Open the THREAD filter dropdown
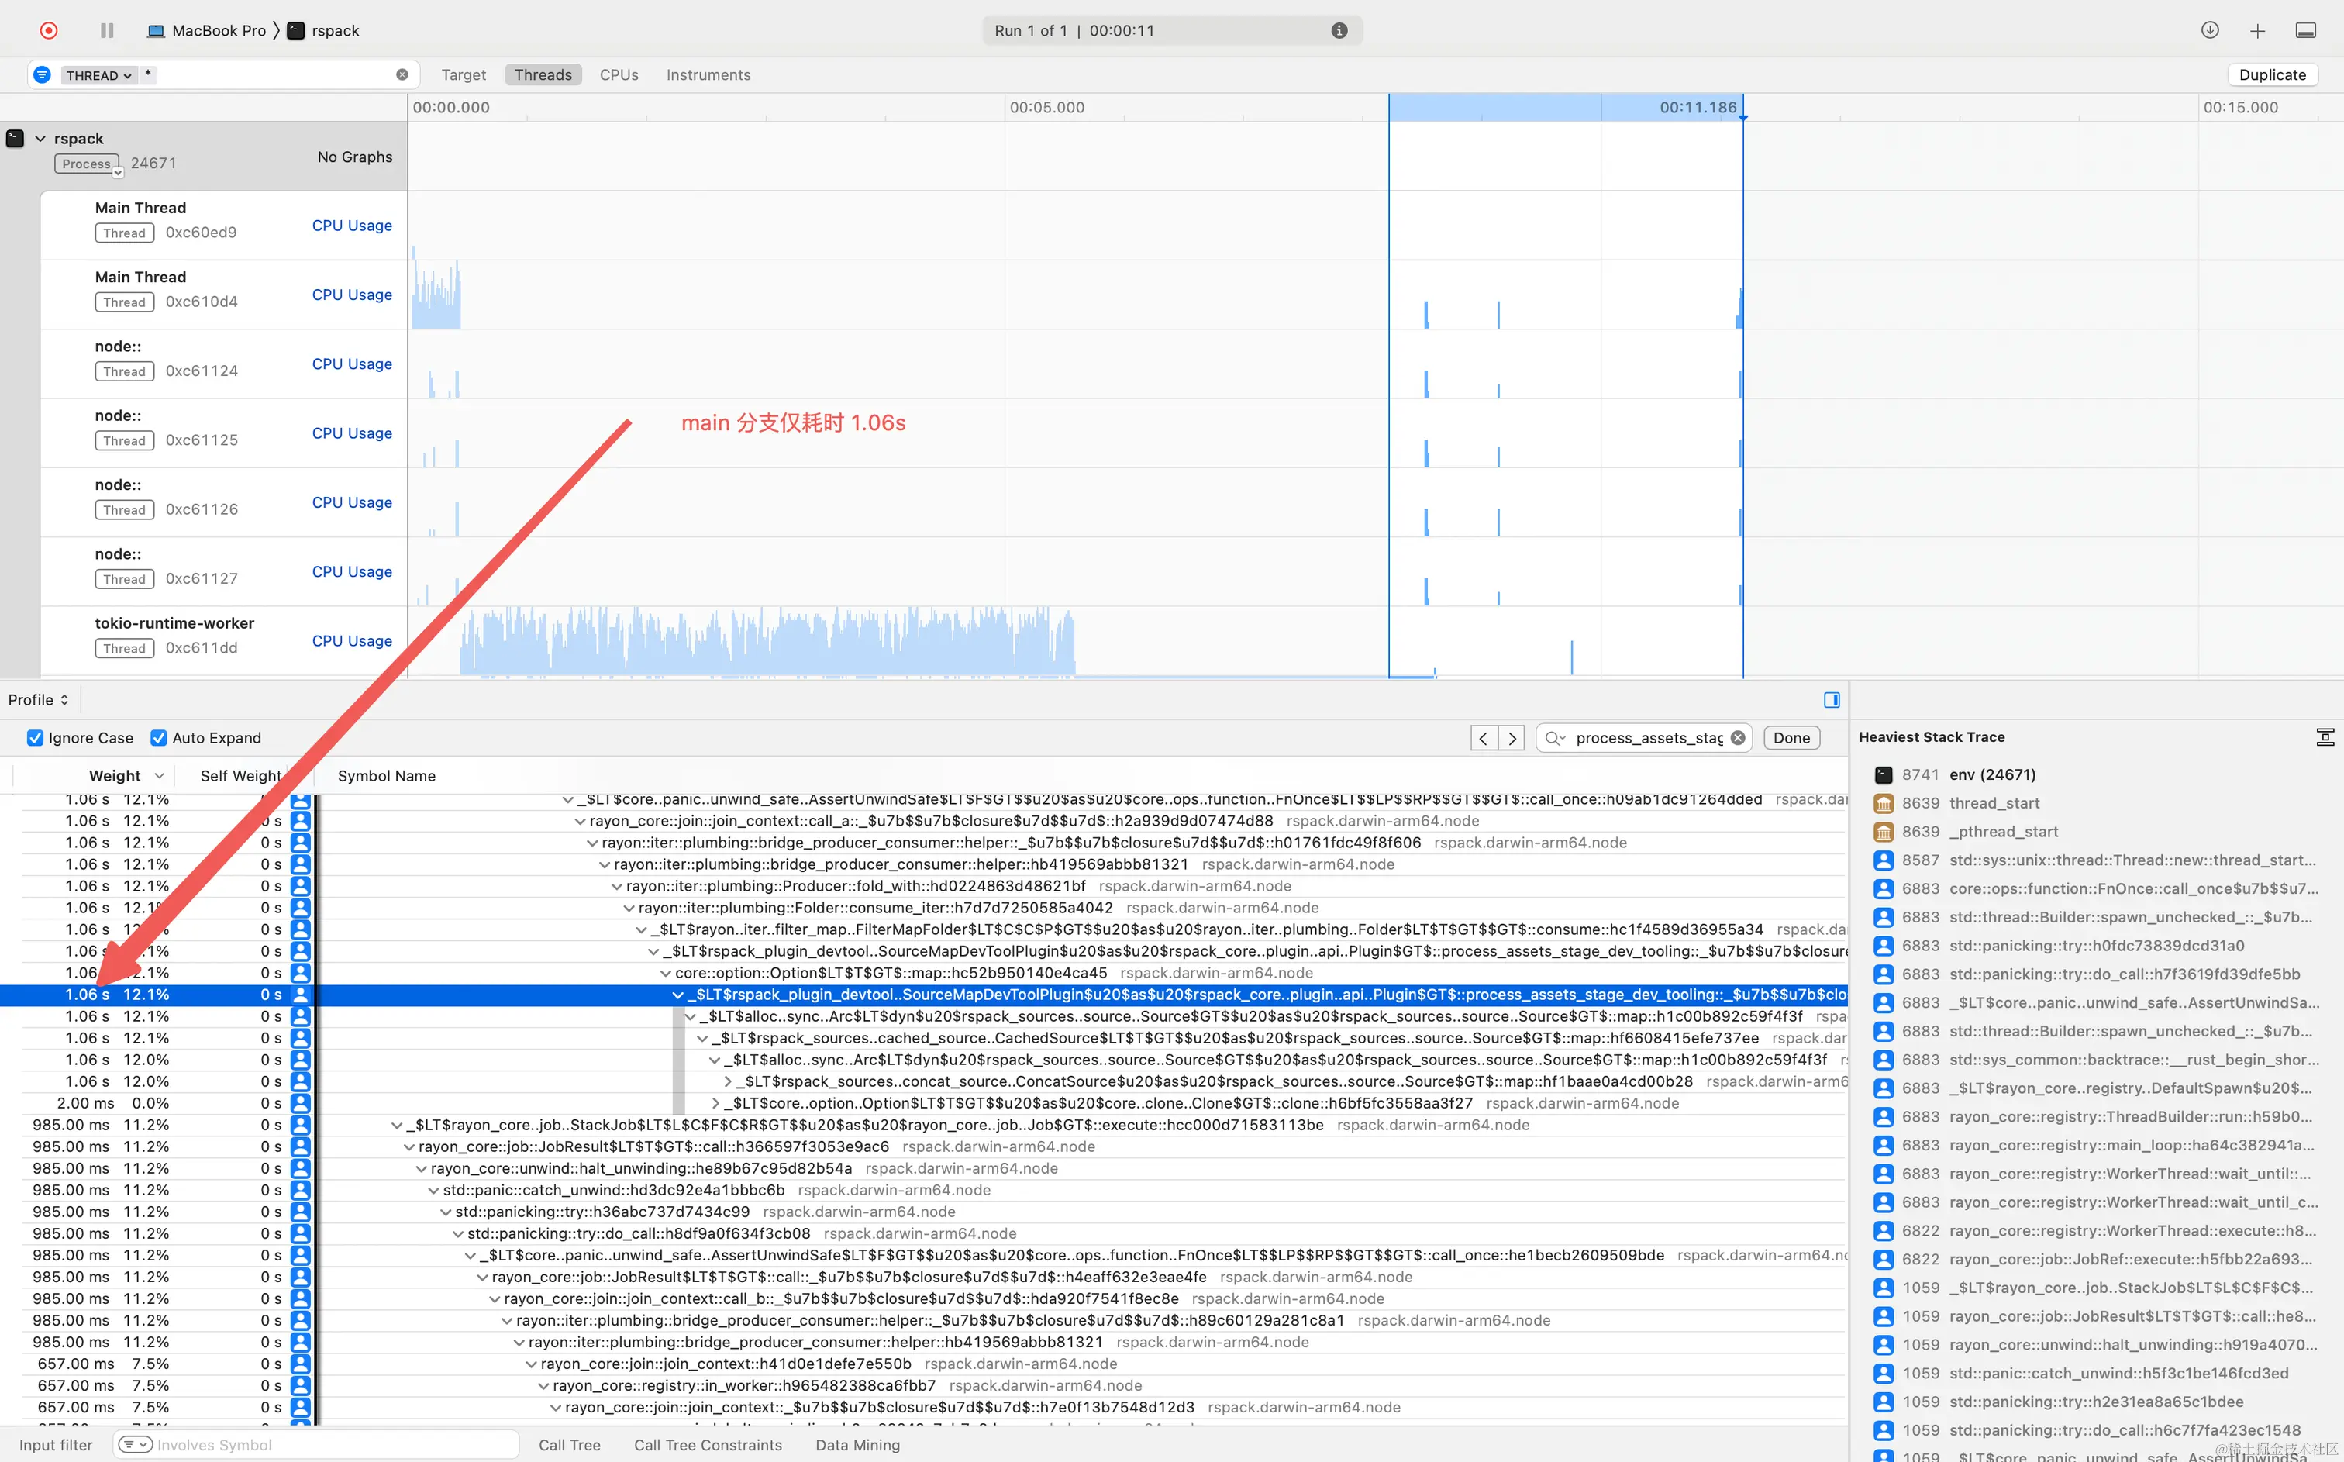The image size is (2344, 1462). point(98,75)
